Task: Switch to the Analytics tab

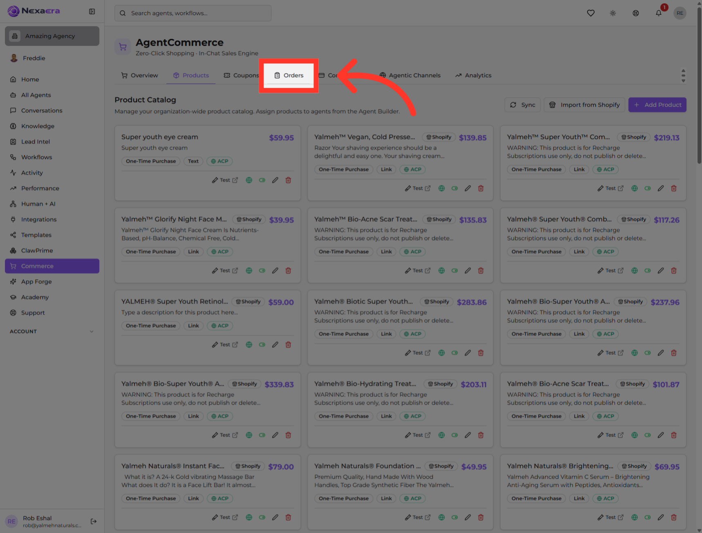Action: coord(473,75)
